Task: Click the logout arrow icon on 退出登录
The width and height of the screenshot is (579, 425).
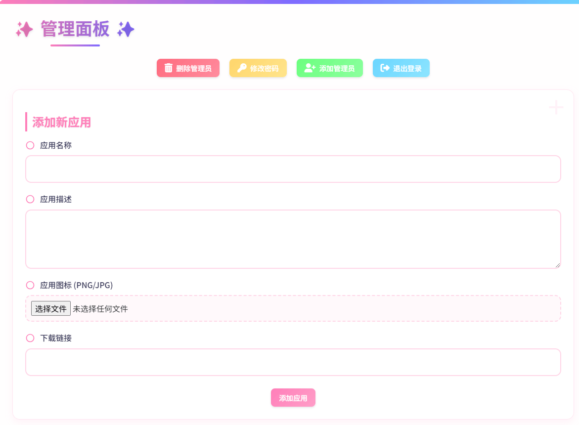Action: click(385, 68)
